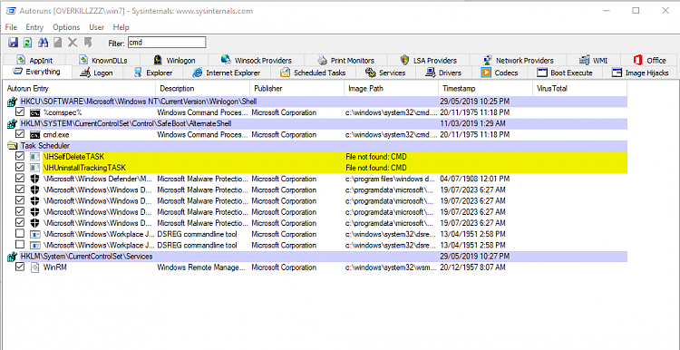Switch to the Codecs tab

pos(500,73)
